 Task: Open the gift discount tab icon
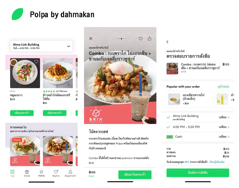pos(27,172)
